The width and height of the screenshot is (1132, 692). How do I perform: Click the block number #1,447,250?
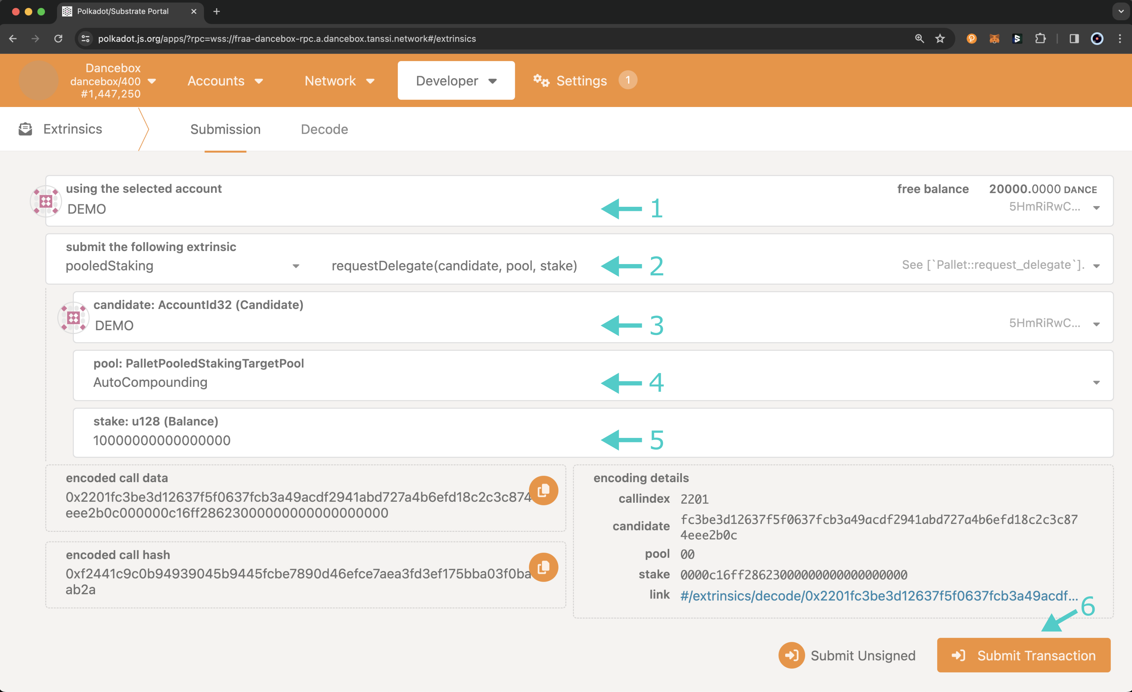pyautogui.click(x=110, y=94)
